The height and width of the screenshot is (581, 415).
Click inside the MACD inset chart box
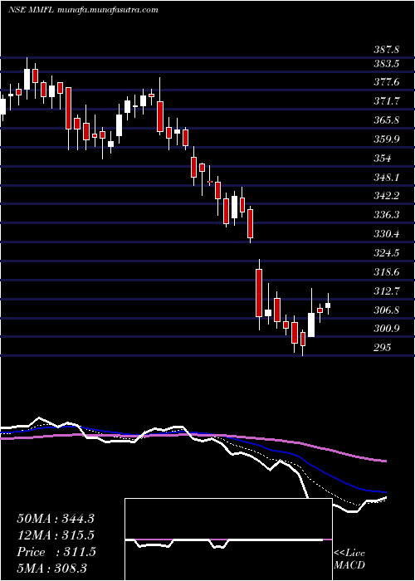click(x=228, y=539)
